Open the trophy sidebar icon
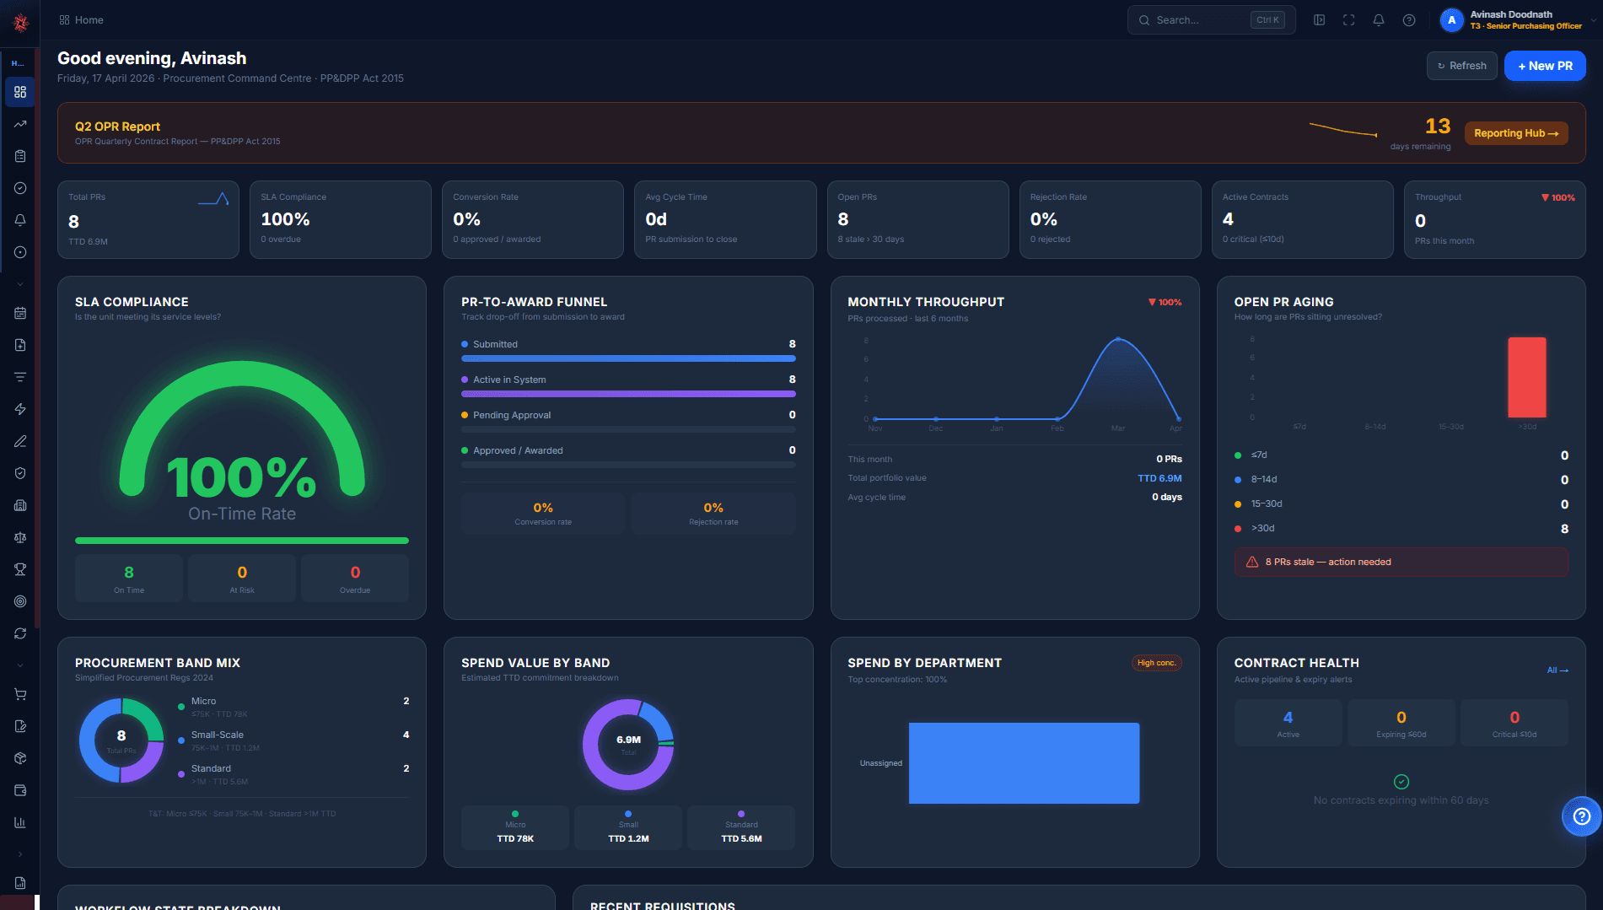This screenshot has width=1603, height=910. click(x=20, y=569)
